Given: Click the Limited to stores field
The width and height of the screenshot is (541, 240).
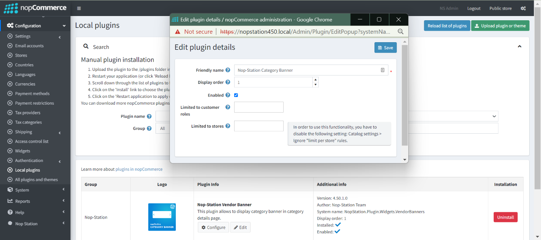Looking at the screenshot, I should (259, 126).
